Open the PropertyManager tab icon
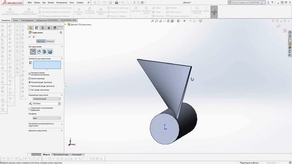292x164 pixels. click(x=36, y=28)
